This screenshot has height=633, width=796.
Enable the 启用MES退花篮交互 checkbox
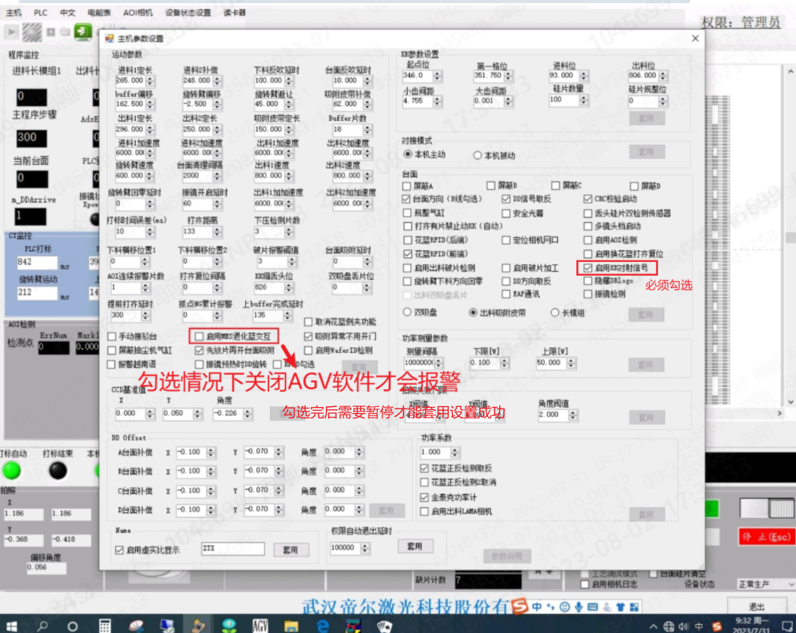[x=199, y=336]
